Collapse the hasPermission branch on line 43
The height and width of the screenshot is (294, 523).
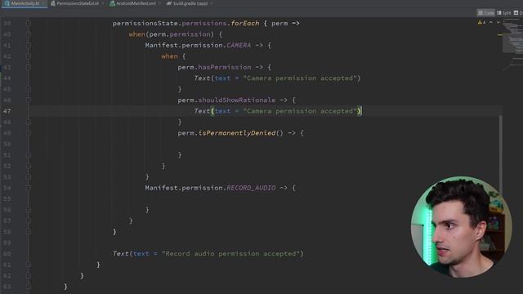[29, 67]
